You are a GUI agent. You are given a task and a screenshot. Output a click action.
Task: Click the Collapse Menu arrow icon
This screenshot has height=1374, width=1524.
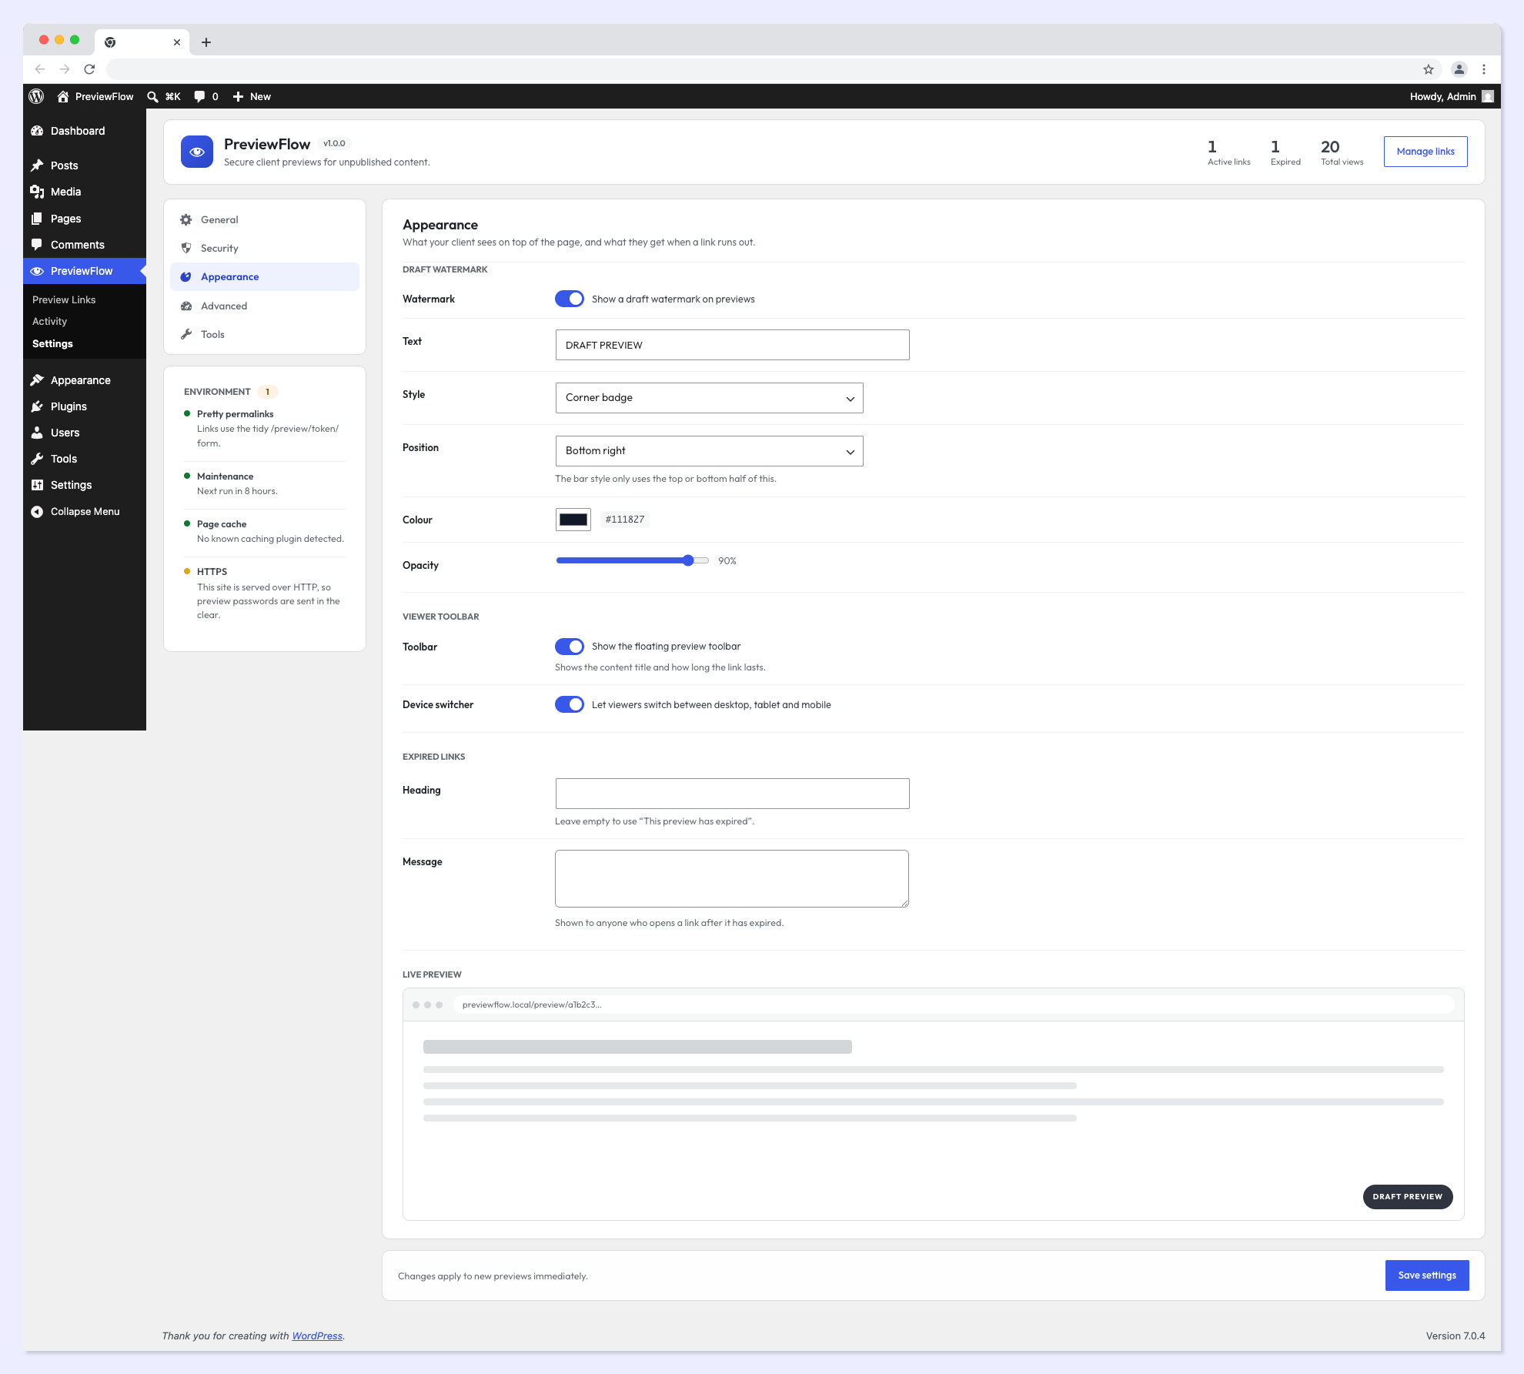[x=37, y=512]
